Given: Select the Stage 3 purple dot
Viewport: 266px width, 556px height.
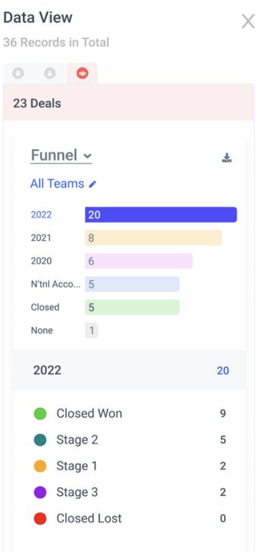Looking at the screenshot, I should [x=40, y=492].
